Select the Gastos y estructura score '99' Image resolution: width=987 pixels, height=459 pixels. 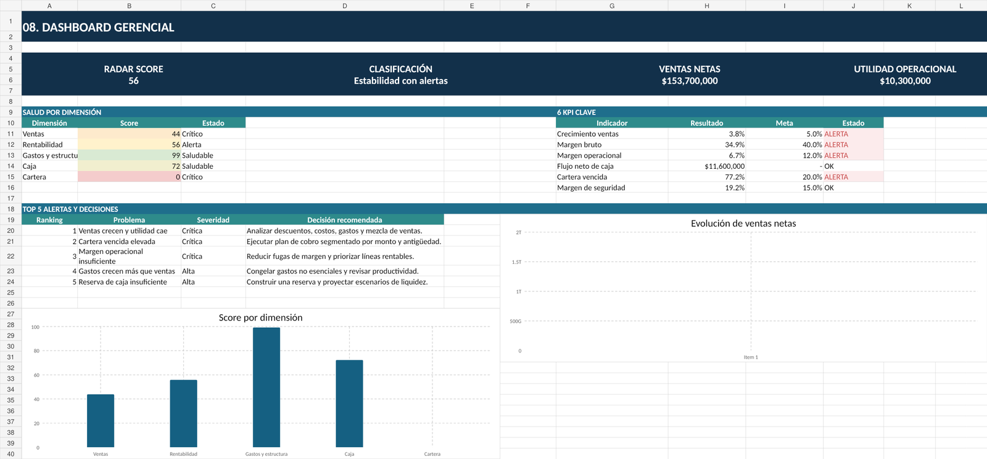coord(129,155)
